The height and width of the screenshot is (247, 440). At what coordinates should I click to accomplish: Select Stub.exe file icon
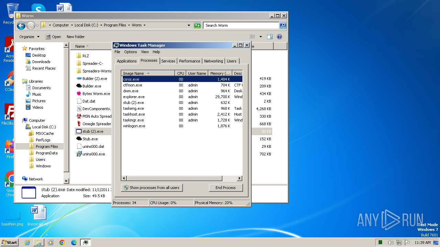(79, 139)
